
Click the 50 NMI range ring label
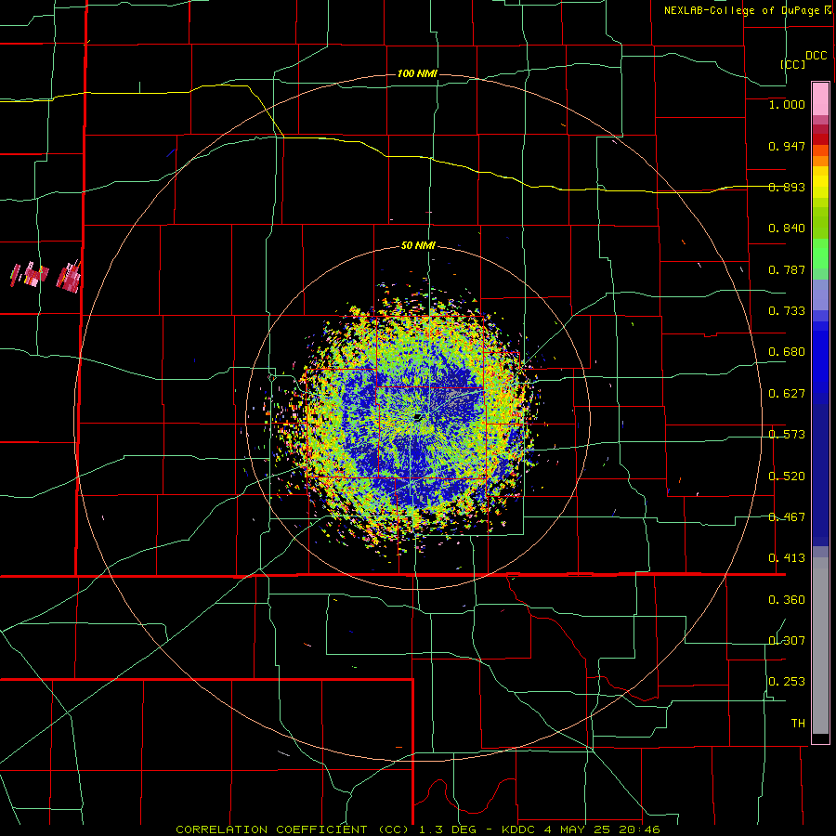[418, 246]
